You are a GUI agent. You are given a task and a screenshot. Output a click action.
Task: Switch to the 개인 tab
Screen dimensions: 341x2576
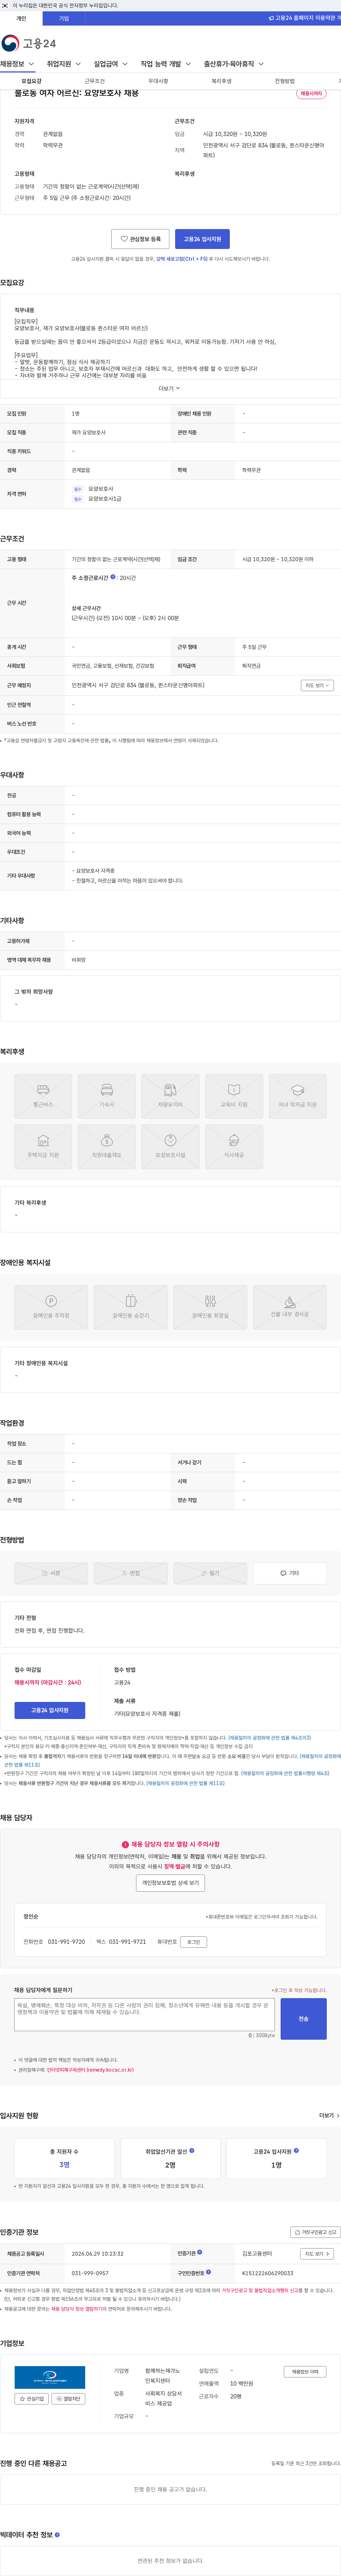point(21,18)
